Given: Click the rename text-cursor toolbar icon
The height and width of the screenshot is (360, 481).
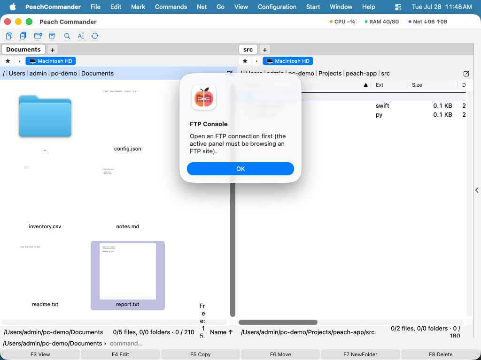Looking at the screenshot, I should (x=81, y=36).
